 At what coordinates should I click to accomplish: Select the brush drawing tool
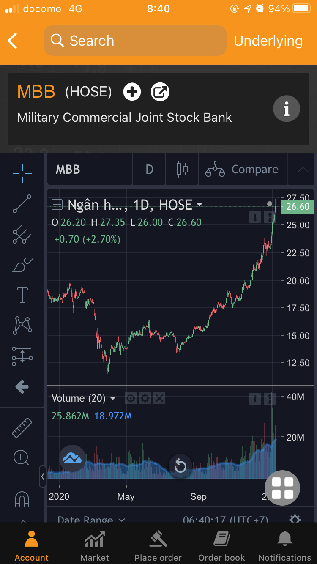(22, 266)
